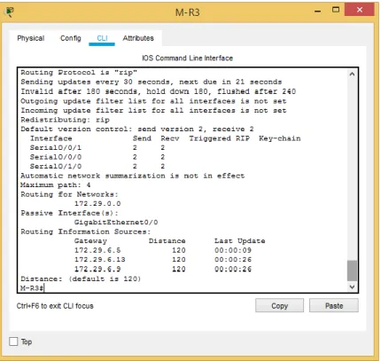Click the 'Incoming update filter list' line
381x361 pixels.
click(x=153, y=110)
